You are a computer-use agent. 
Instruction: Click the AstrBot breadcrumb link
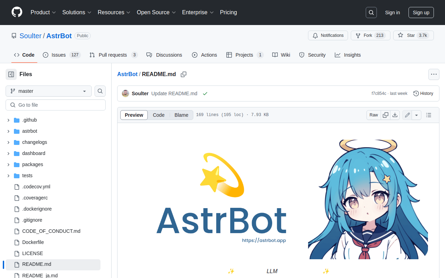point(127,74)
